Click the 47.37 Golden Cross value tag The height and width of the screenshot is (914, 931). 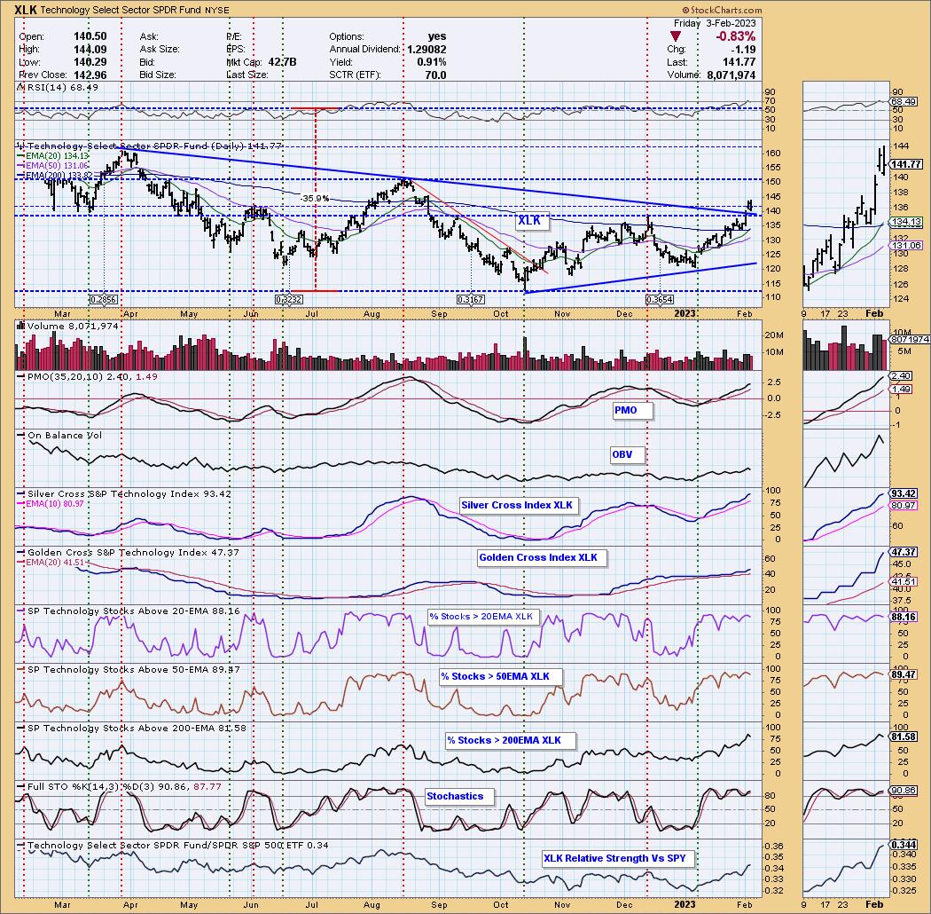tap(904, 553)
